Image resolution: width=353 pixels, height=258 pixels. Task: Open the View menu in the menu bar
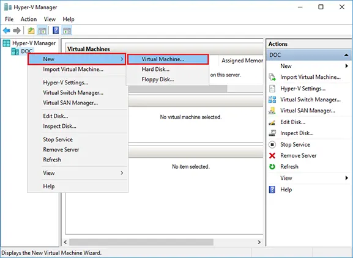coord(50,20)
